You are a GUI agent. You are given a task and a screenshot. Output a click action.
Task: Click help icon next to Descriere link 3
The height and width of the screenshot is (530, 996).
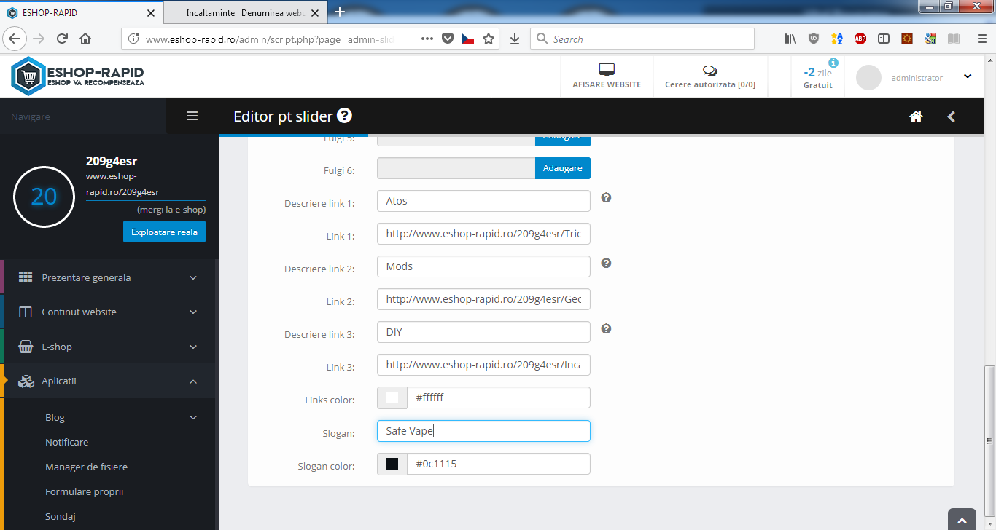coord(606,328)
